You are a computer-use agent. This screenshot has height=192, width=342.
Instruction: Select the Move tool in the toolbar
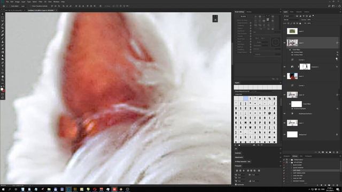[x=2, y=14]
